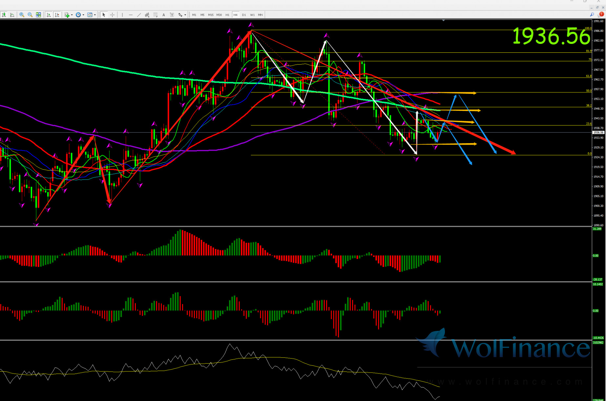Click the Fibonacci 50.0 level label
Screen dimensions: 606x401
coord(589,91)
